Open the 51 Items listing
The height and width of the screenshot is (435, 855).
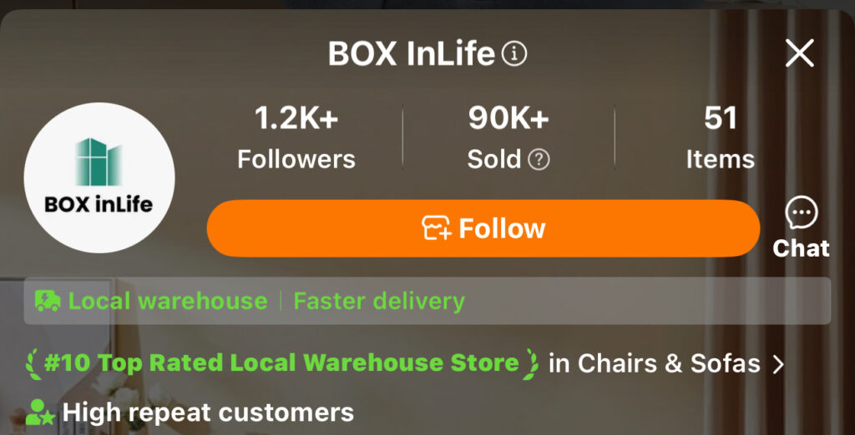click(721, 138)
